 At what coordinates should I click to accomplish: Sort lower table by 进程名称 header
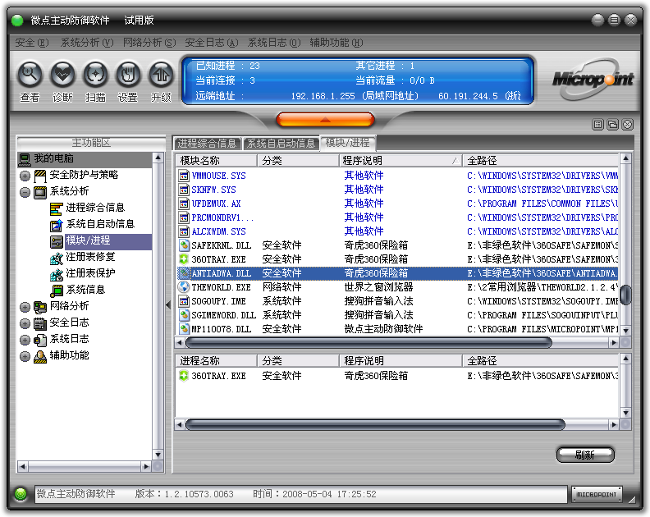click(x=216, y=361)
